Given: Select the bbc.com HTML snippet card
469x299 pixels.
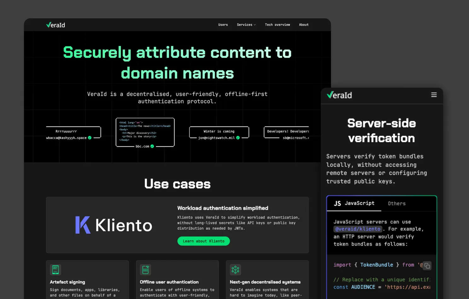Looking at the screenshot, I should pos(145,132).
